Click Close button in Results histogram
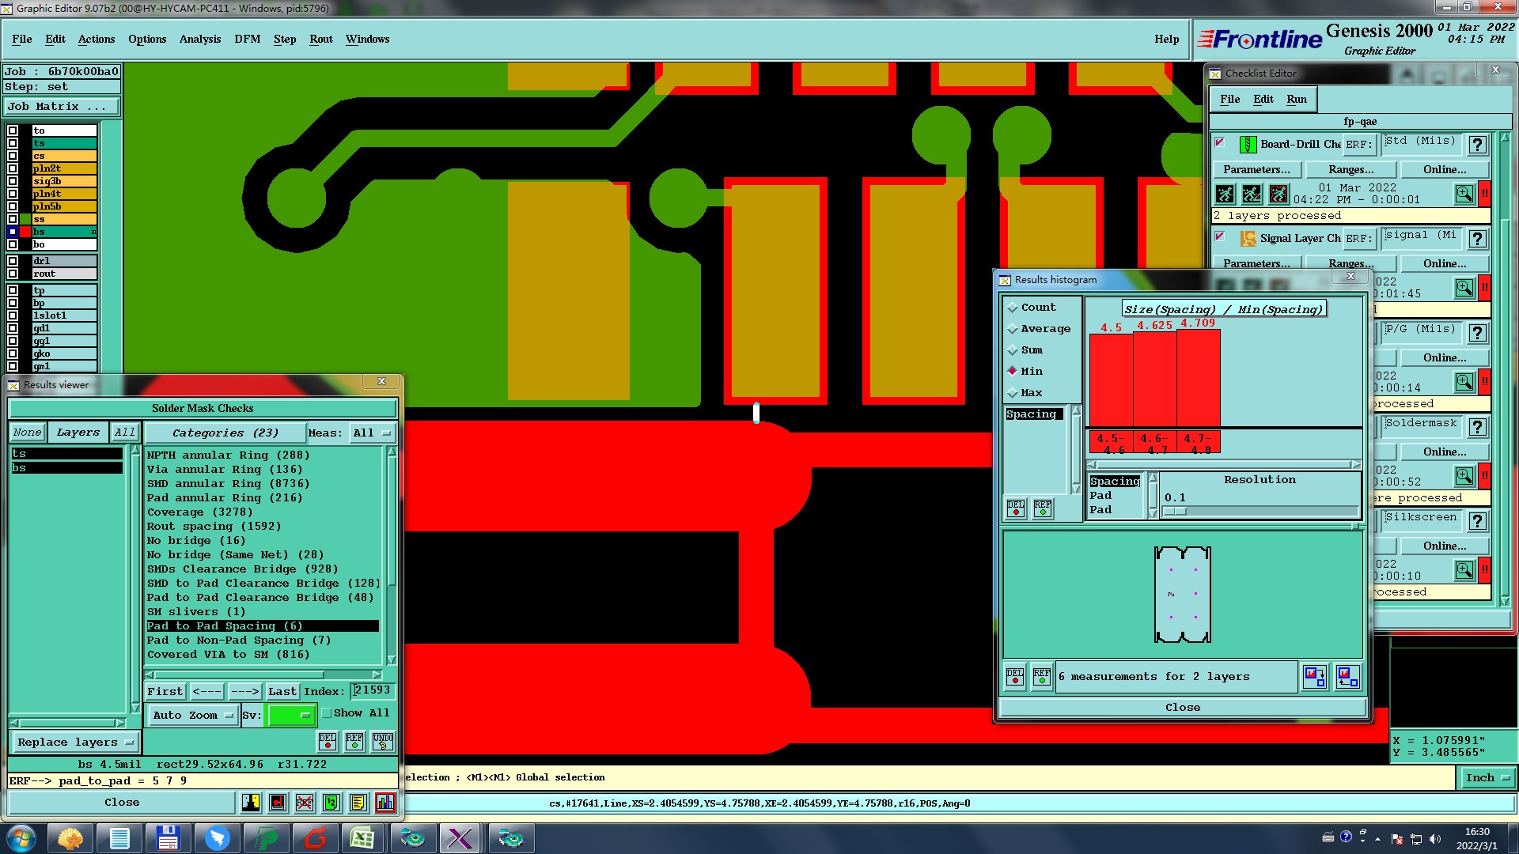The height and width of the screenshot is (854, 1519). 1182,708
